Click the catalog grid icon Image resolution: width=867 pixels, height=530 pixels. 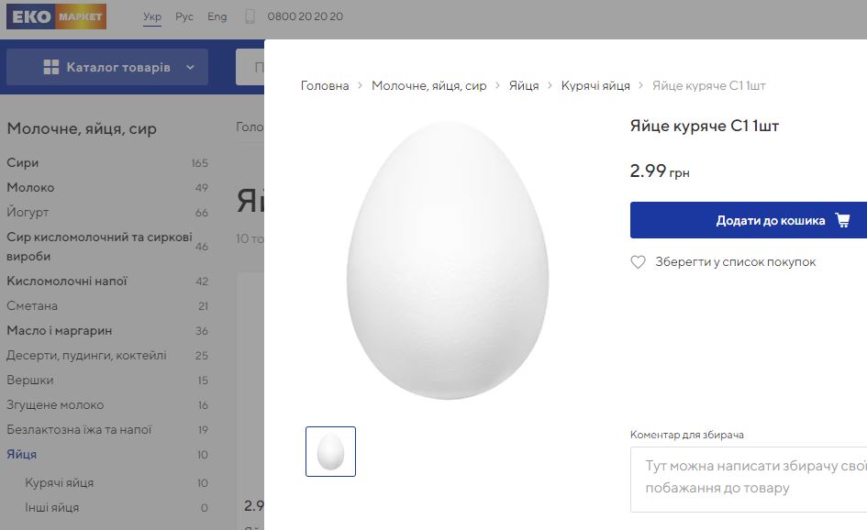pyautogui.click(x=51, y=67)
